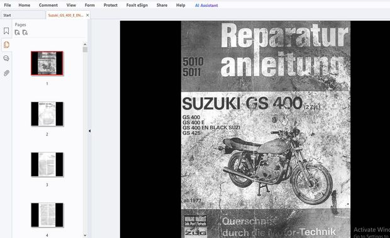Open the Share ribbon tab
The width and height of the screenshot is (390, 238).
(162, 5)
